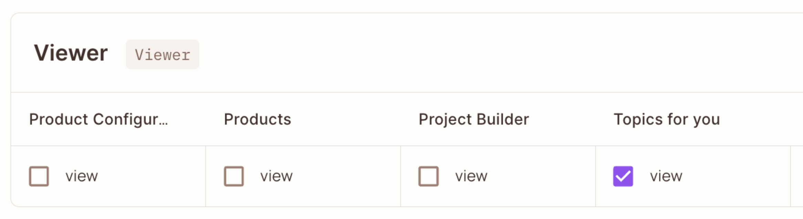Click the Viewer role heading
The image size is (803, 219).
(x=71, y=53)
